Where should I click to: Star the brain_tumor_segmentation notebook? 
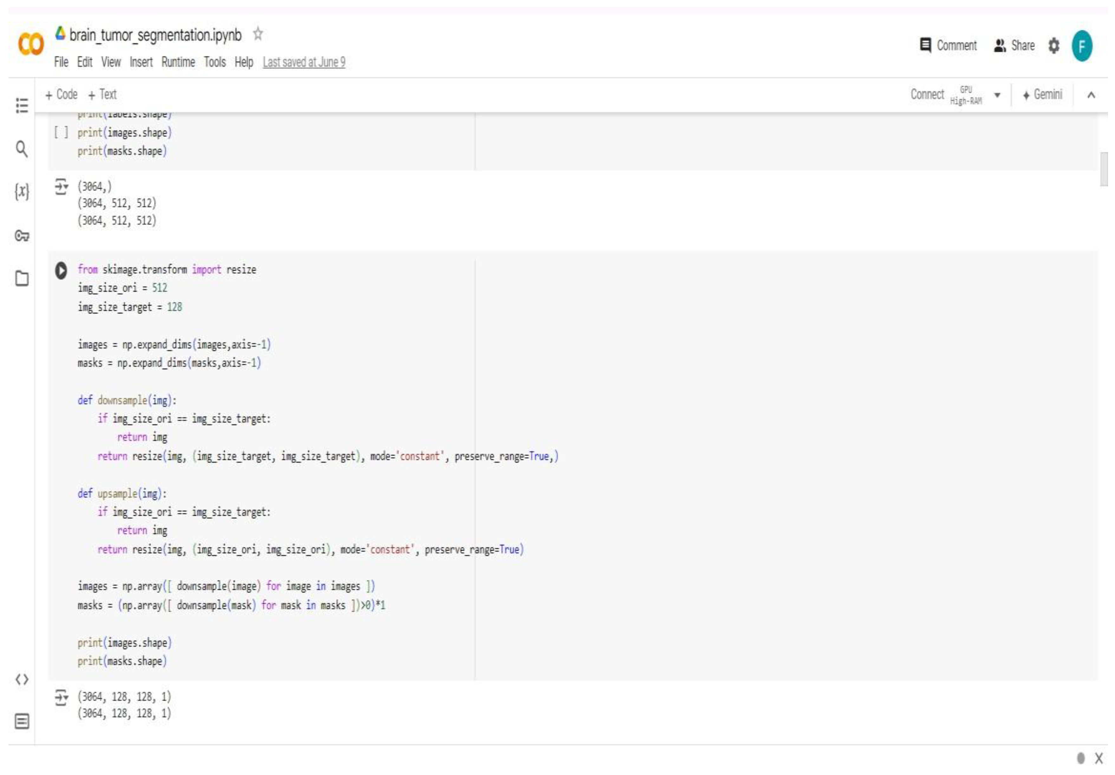point(258,35)
